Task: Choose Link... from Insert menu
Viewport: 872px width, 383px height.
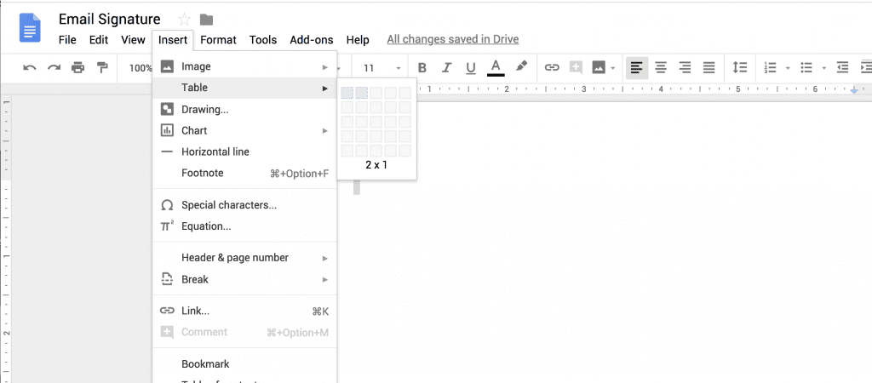Action: (x=244, y=312)
